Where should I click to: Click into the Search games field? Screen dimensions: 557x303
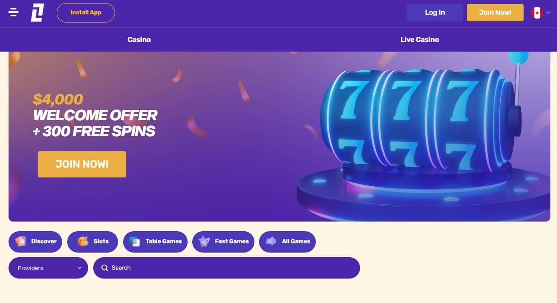coord(226,268)
